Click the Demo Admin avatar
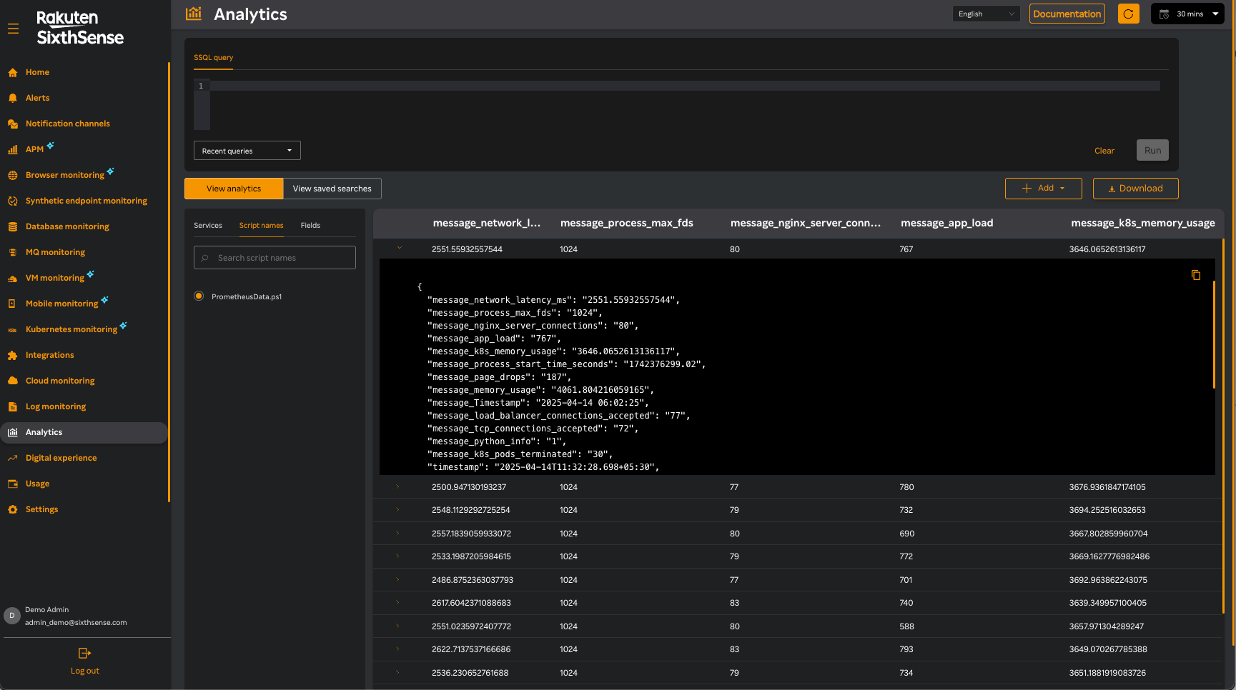Screen dimensions: 1236x690 [11, 616]
